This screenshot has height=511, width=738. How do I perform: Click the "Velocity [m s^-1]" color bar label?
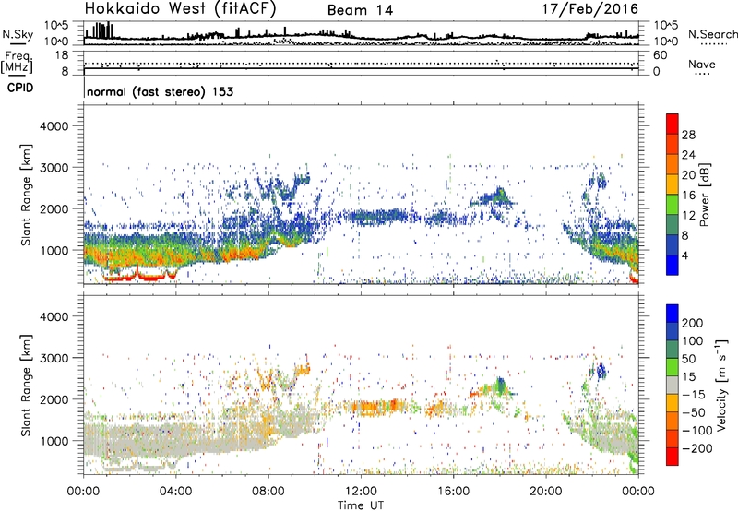click(721, 385)
